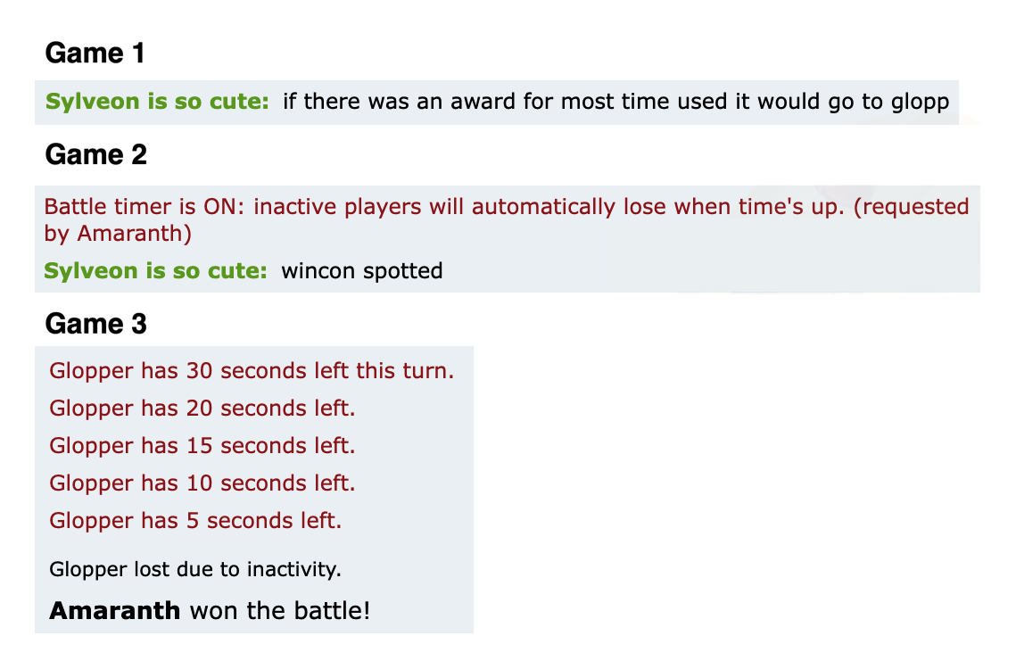Click the Glopper has 20 seconds left line

(x=202, y=409)
